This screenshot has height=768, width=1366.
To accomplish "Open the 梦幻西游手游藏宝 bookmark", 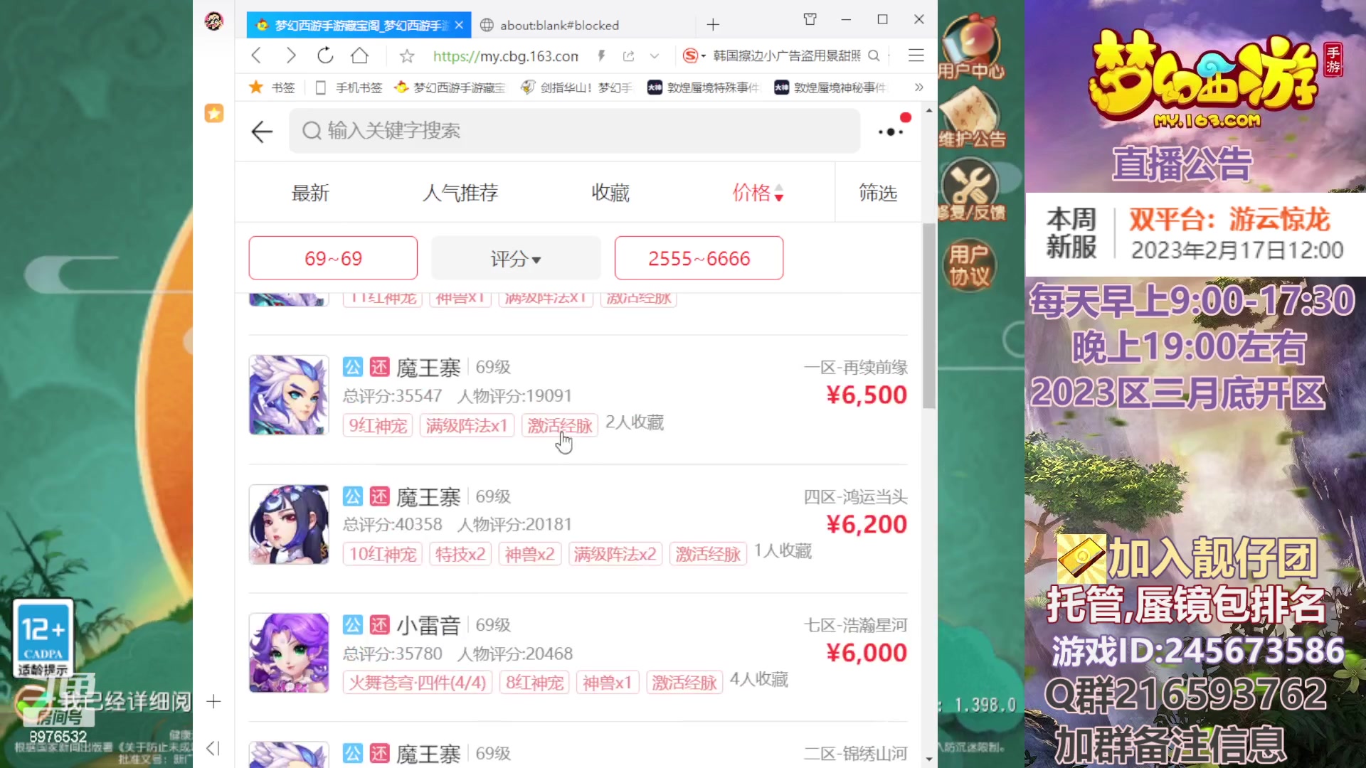I will pos(450,87).
